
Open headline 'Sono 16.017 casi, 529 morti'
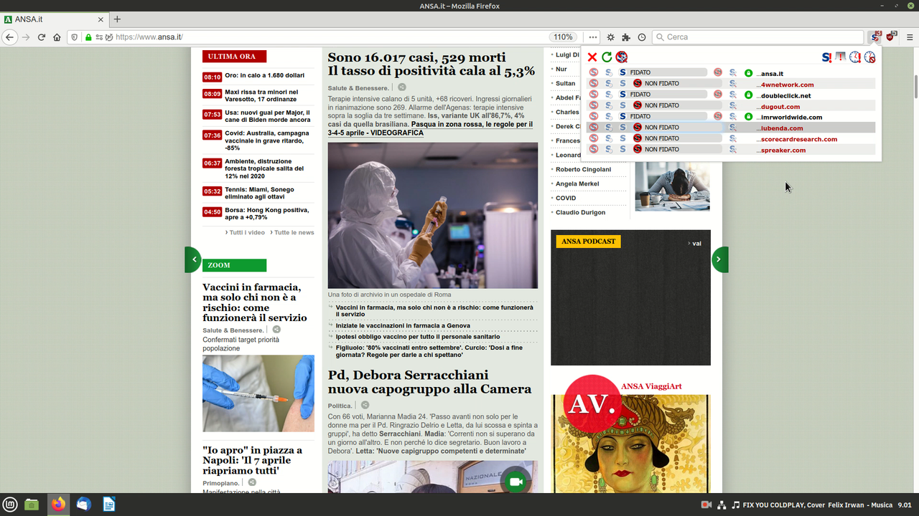point(416,57)
